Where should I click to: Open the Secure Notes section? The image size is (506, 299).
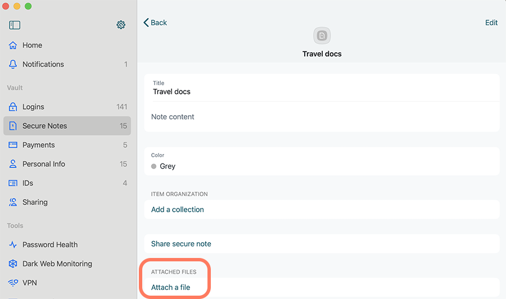click(x=67, y=126)
